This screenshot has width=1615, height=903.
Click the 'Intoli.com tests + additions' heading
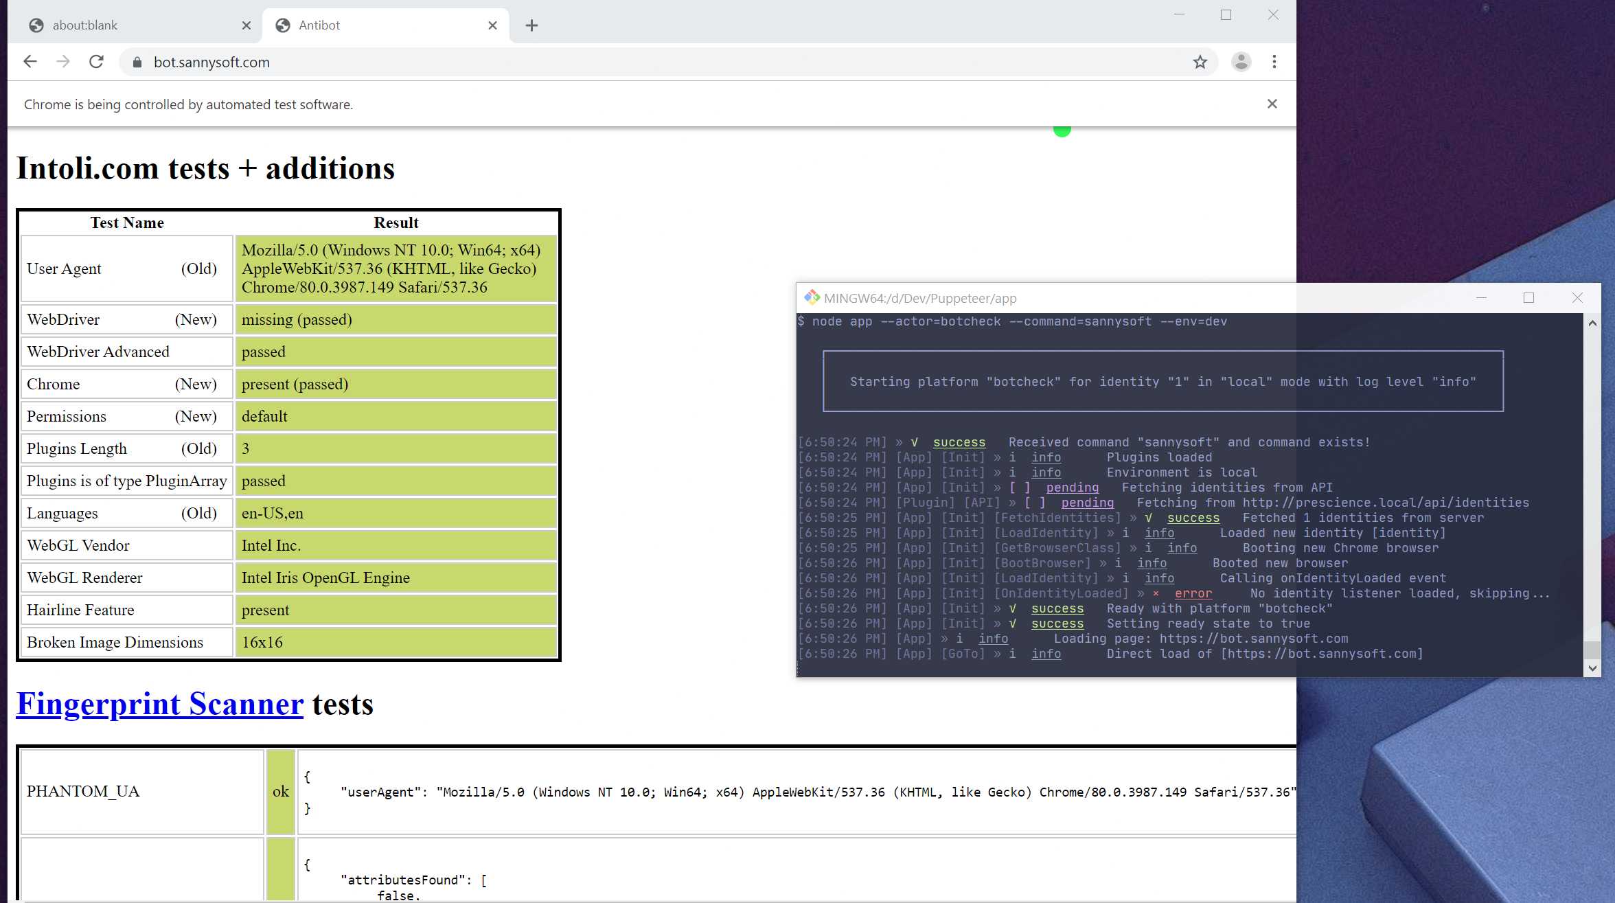[205, 168]
